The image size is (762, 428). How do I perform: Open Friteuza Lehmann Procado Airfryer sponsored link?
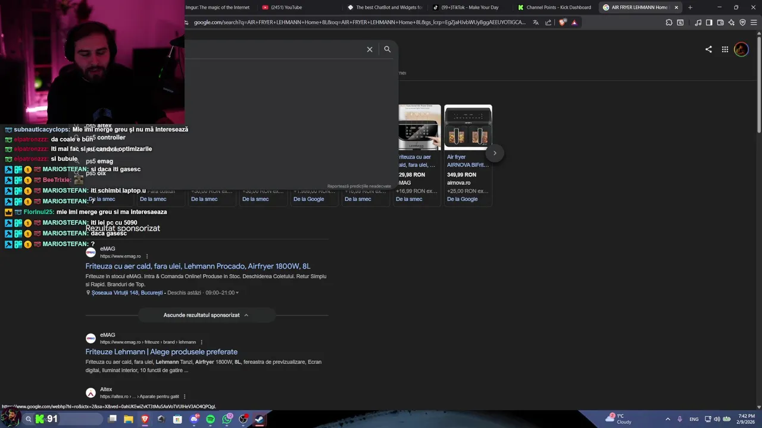tap(198, 266)
